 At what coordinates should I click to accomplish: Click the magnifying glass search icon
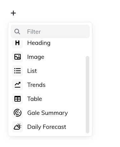pyautogui.click(x=17, y=31)
